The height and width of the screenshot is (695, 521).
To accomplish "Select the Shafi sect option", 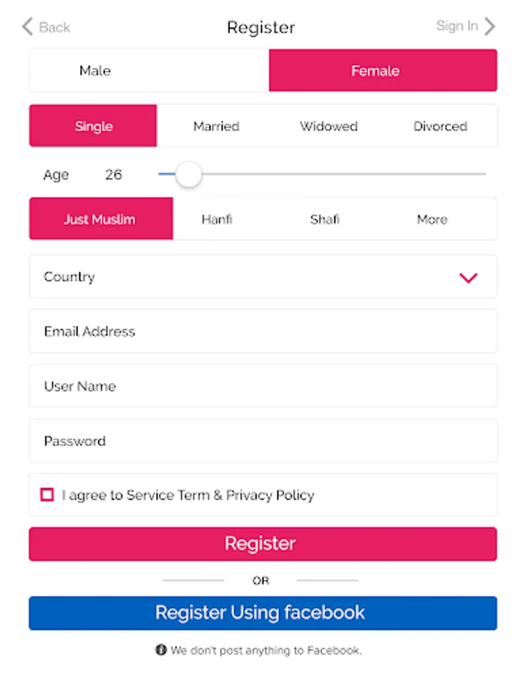I will click(325, 219).
